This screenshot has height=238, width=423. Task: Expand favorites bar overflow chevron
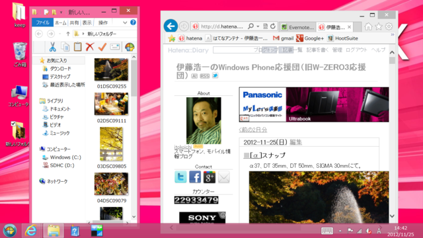(393, 34)
